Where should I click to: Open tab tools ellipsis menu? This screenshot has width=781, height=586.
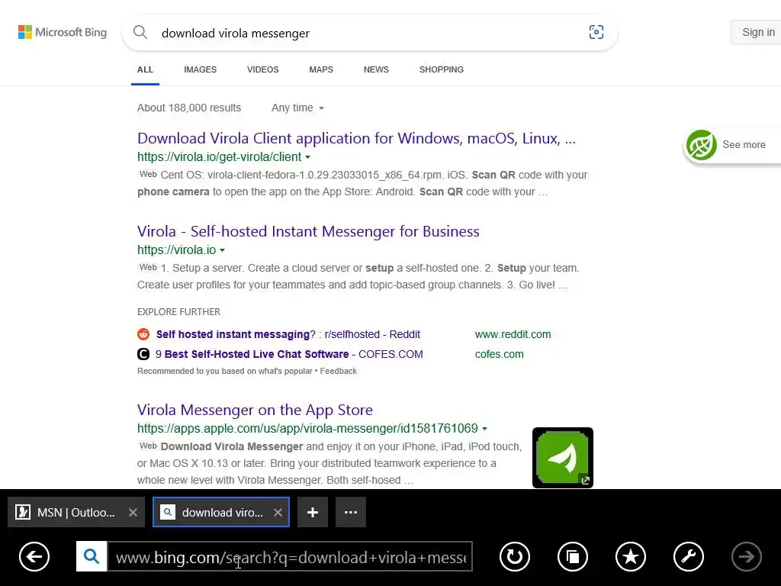coord(351,512)
